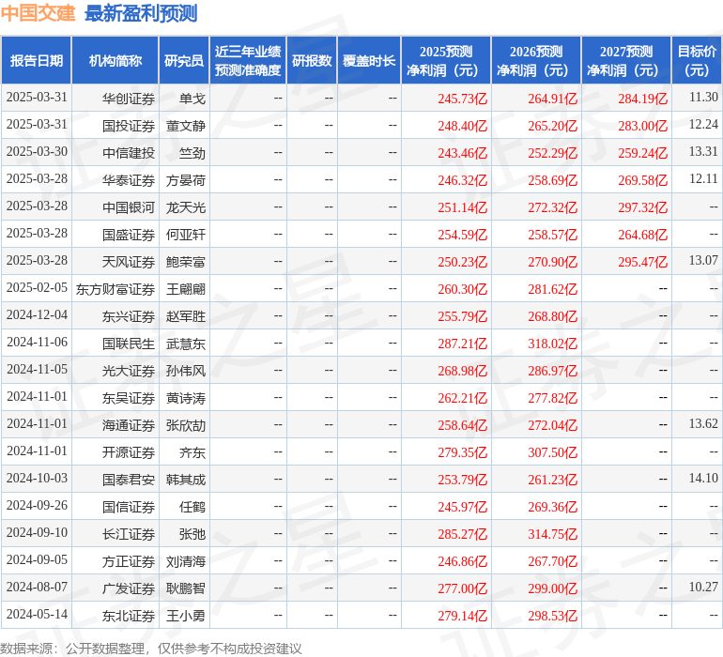Image resolution: width=723 pixels, height=657 pixels.
Task: Click researcher name 韩其成
Action: pos(186,480)
